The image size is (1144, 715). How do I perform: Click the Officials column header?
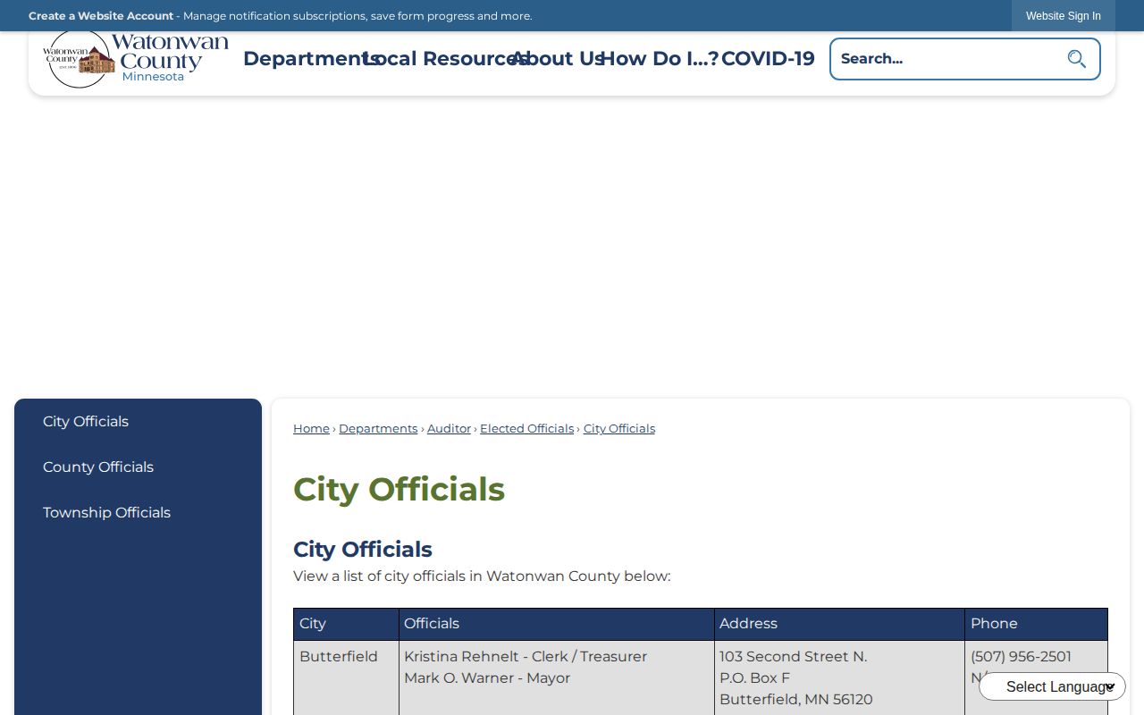[x=556, y=624]
